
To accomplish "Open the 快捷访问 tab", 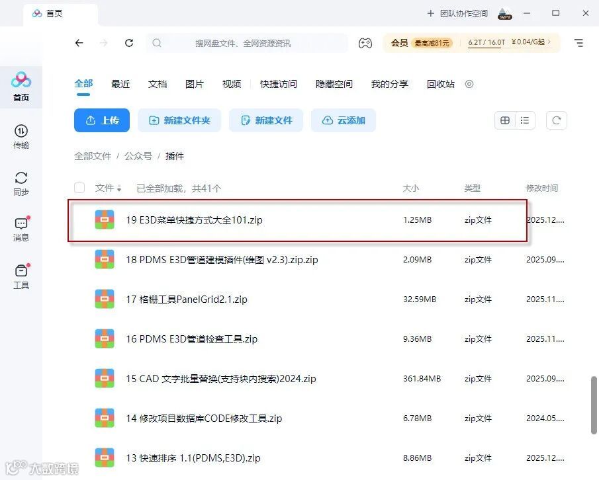I will 279,84.
